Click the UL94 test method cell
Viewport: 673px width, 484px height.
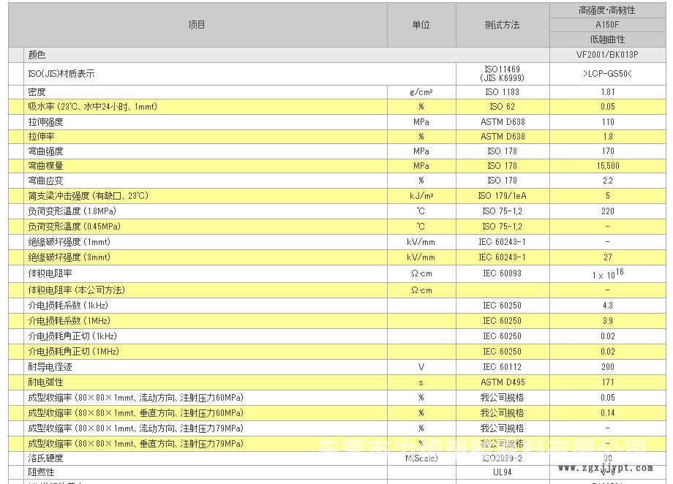coord(502,472)
